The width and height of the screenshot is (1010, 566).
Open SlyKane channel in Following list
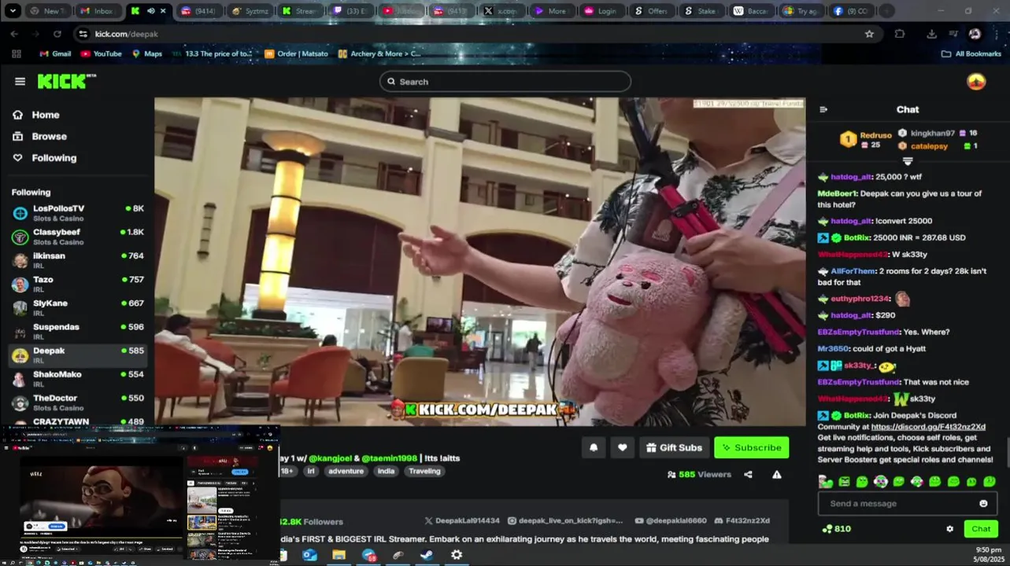tap(77, 307)
